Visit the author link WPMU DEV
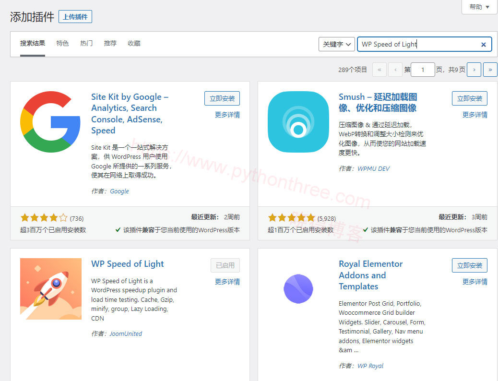The width and height of the screenshot is (498, 381). pos(373,169)
